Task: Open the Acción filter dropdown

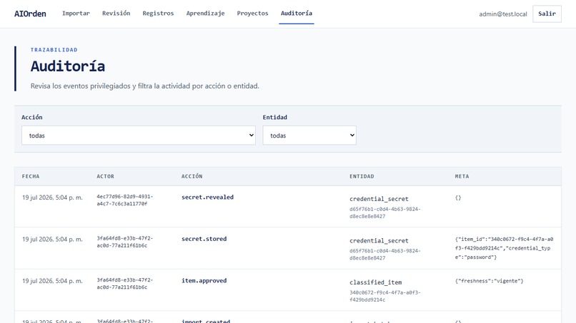Action: coord(139,135)
